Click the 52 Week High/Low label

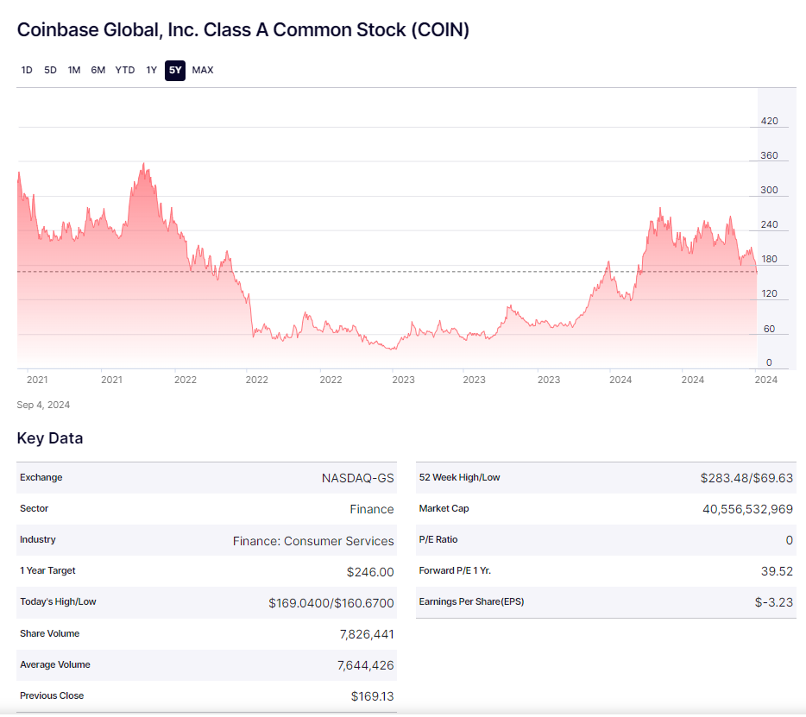coord(460,477)
